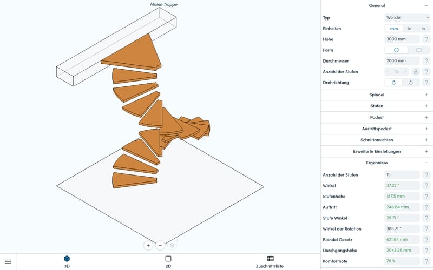Expand the Podest section
Image resolution: width=433 pixels, height=270 pixels.
[377, 117]
